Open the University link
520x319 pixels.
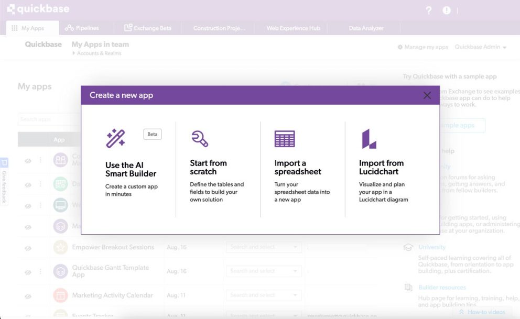(432, 247)
